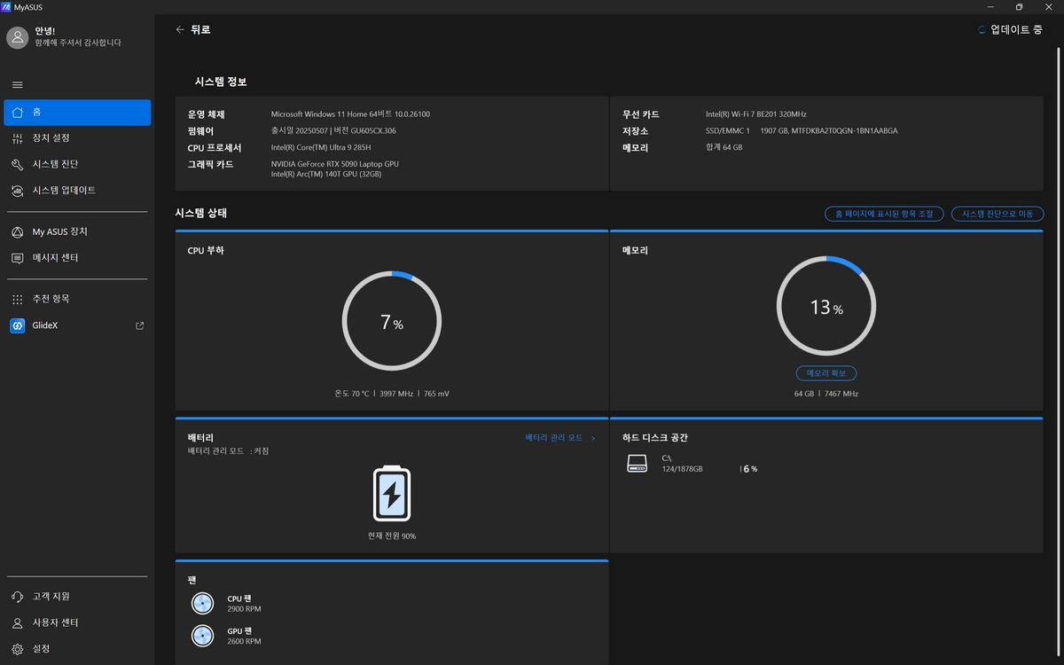Image resolution: width=1064 pixels, height=665 pixels.
Task: Click 시스템 진단으로 이동 button
Action: [x=997, y=214]
